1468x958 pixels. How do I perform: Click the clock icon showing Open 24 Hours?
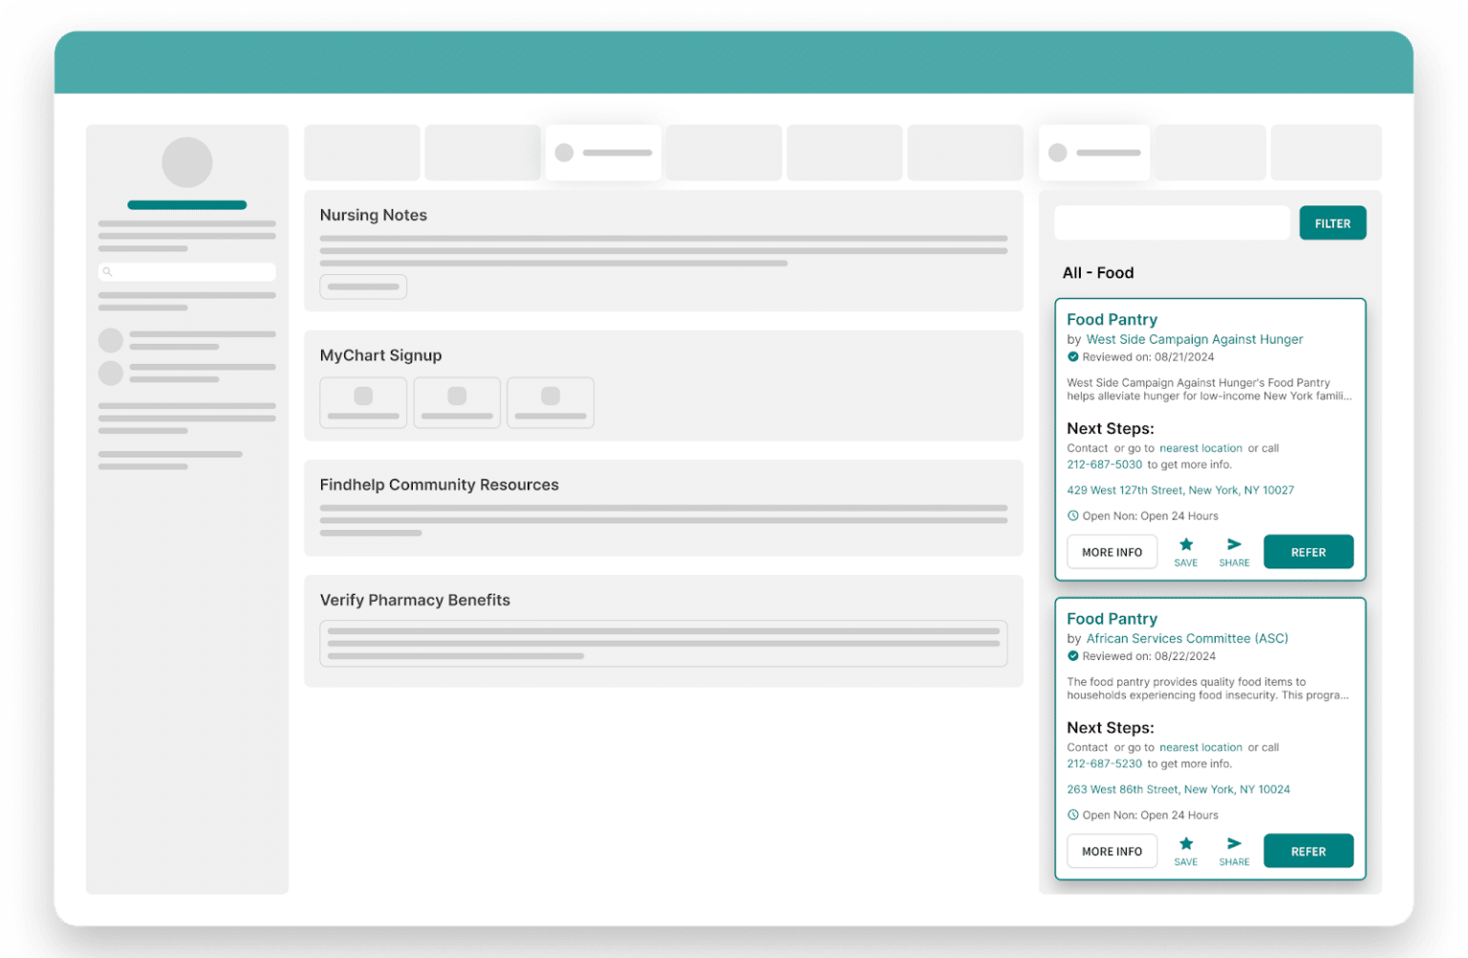coord(1072,516)
